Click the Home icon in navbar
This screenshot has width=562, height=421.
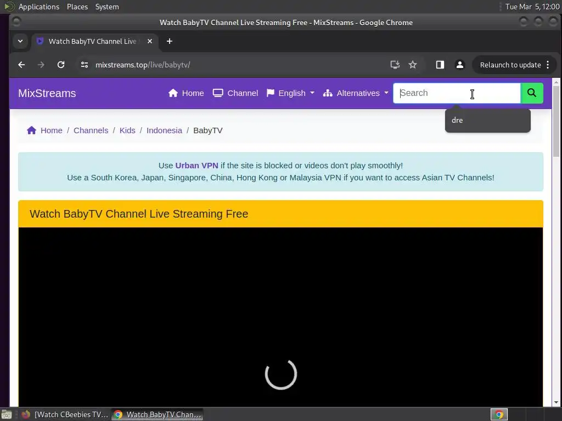pos(173,93)
